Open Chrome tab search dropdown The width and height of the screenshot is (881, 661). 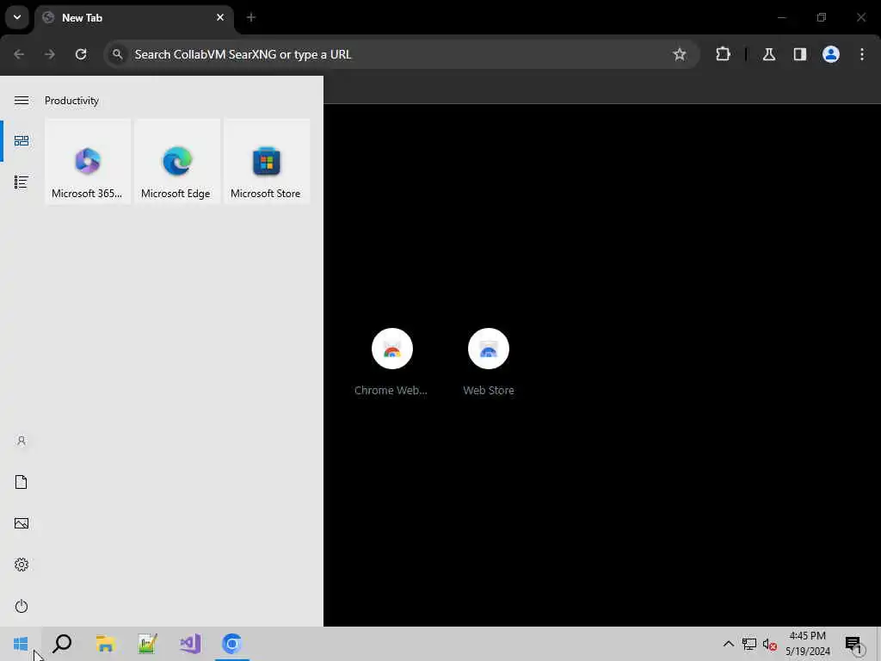point(17,17)
